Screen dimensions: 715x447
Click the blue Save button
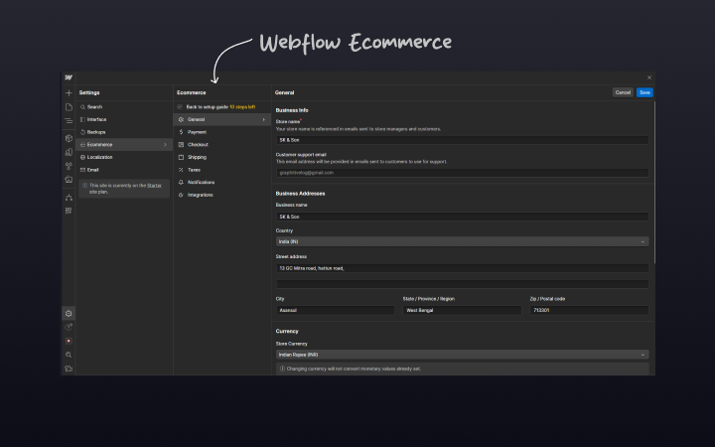644,92
